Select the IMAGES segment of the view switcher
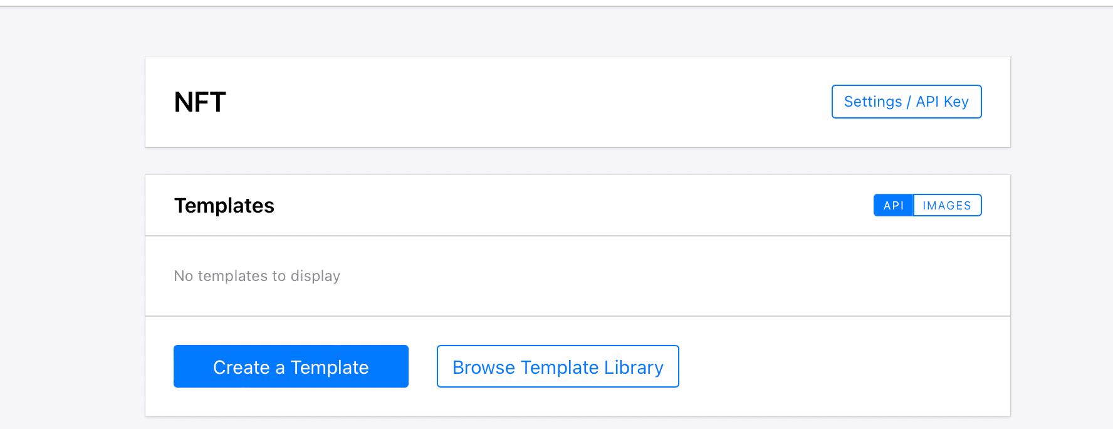 point(947,206)
